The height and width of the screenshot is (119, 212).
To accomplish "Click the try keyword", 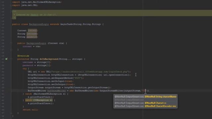I will (x=25, y=68).
